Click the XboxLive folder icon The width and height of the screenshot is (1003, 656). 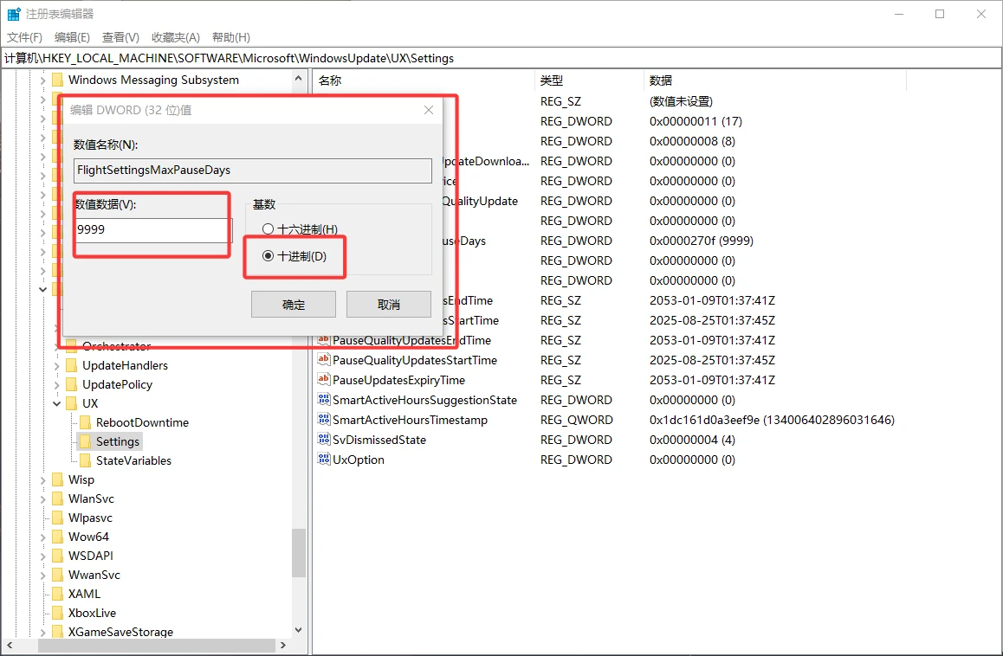click(x=57, y=614)
